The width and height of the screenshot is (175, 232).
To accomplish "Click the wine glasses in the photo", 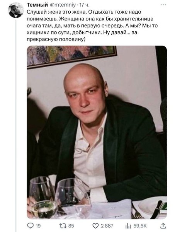I will click(x=59, y=198).
